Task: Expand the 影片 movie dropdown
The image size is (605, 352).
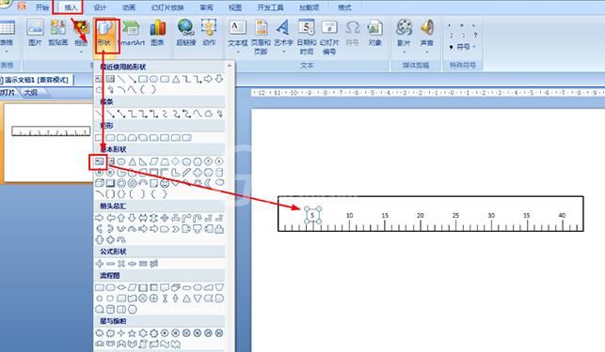Action: point(404,52)
